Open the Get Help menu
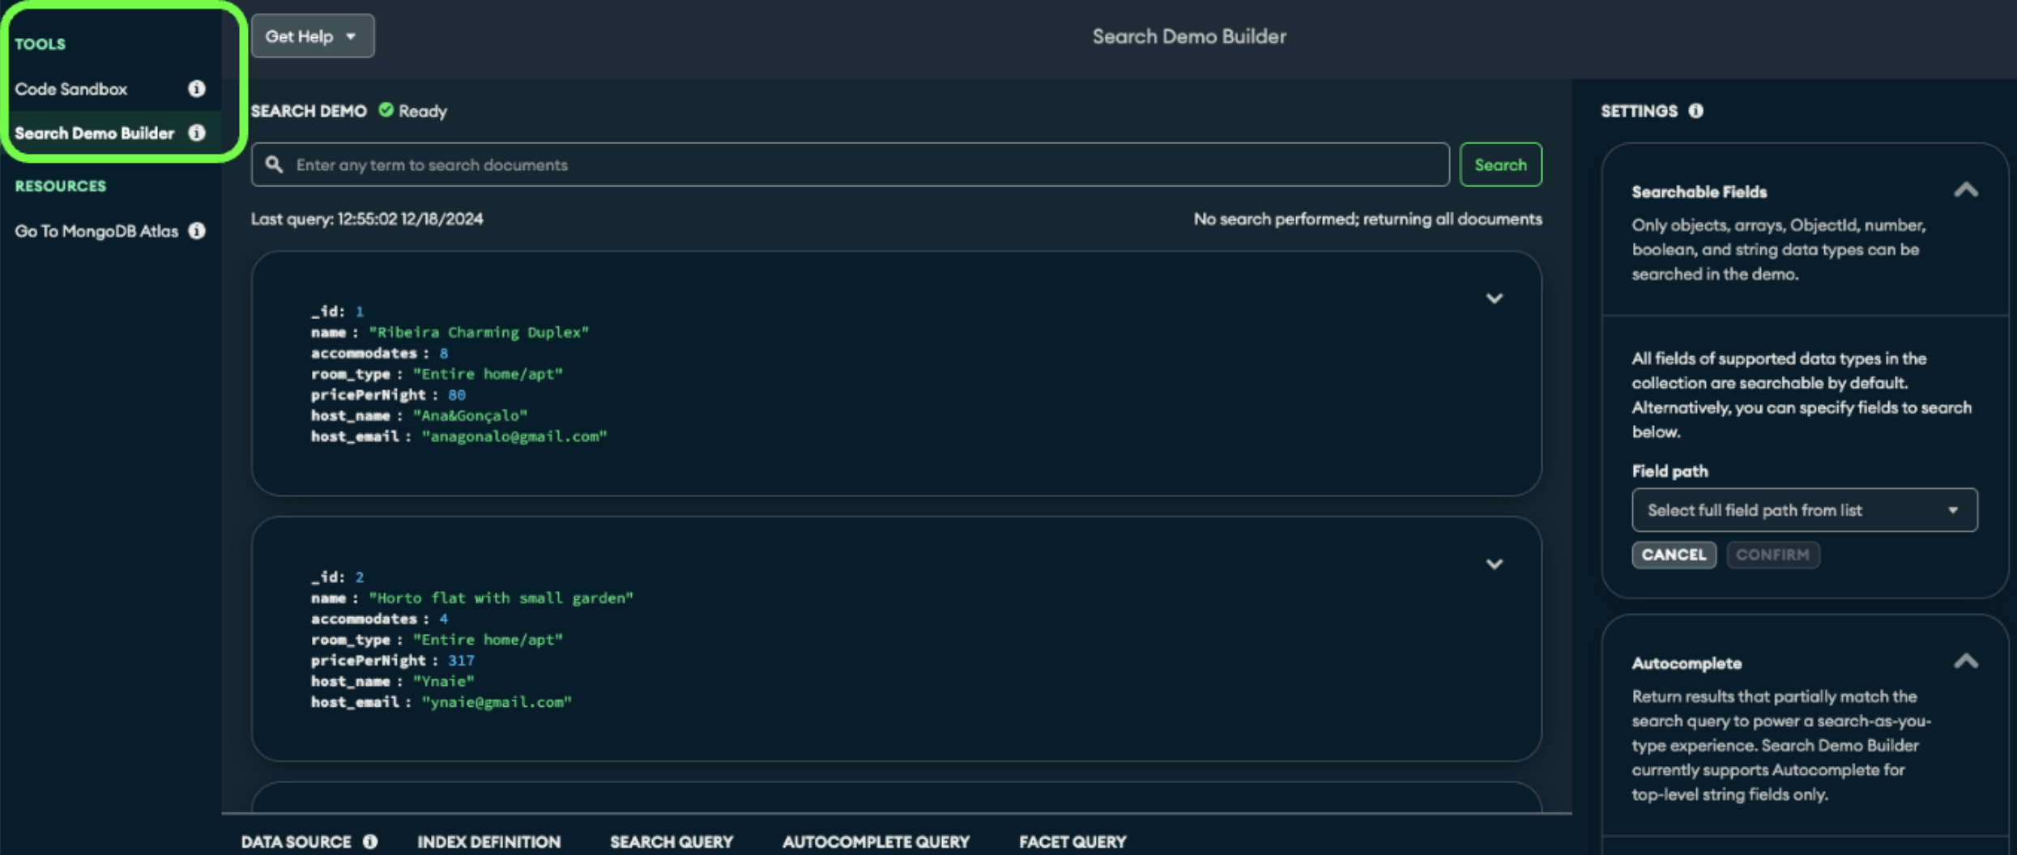The image size is (2017, 855). [313, 36]
